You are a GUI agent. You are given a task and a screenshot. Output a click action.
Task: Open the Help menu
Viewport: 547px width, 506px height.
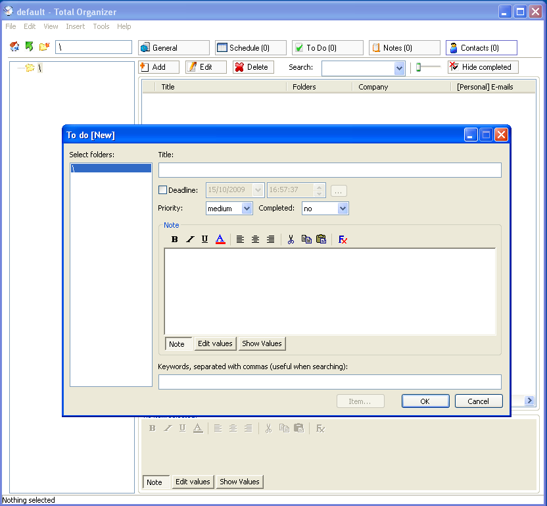coord(124,26)
